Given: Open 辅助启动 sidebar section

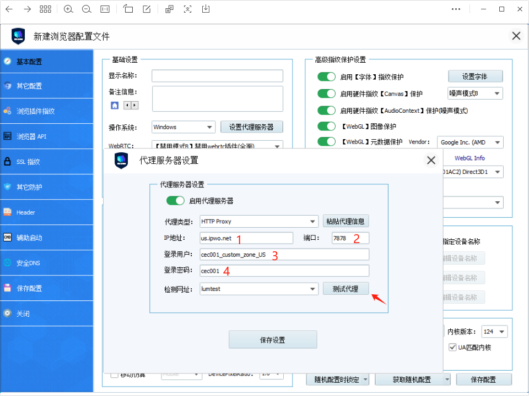Looking at the screenshot, I should coord(46,238).
